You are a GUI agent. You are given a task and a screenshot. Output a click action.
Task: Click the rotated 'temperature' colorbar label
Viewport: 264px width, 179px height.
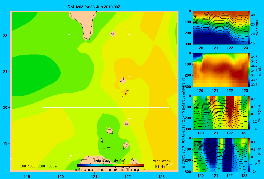[x=257, y=28]
